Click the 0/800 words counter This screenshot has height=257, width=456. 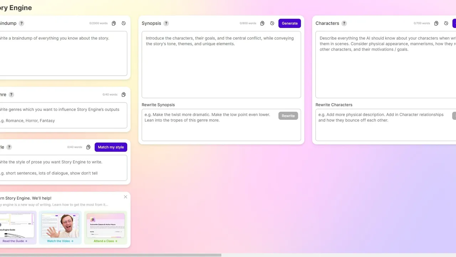pos(248,23)
